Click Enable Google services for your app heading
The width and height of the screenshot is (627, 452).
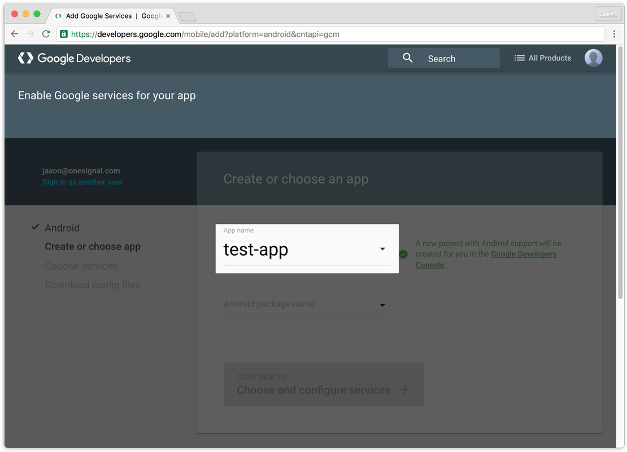tap(107, 95)
